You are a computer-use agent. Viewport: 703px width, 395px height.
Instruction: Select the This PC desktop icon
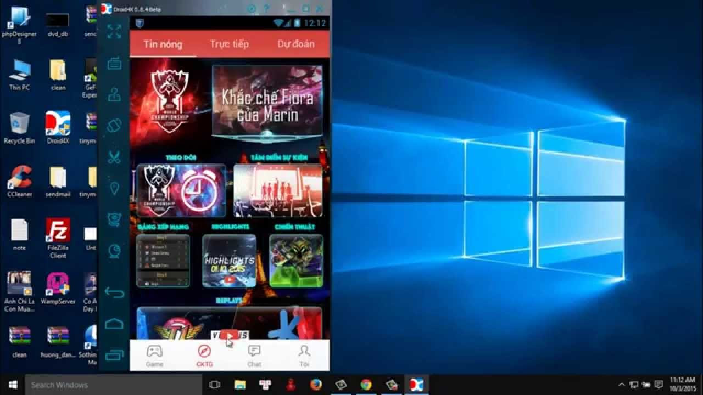(x=19, y=75)
